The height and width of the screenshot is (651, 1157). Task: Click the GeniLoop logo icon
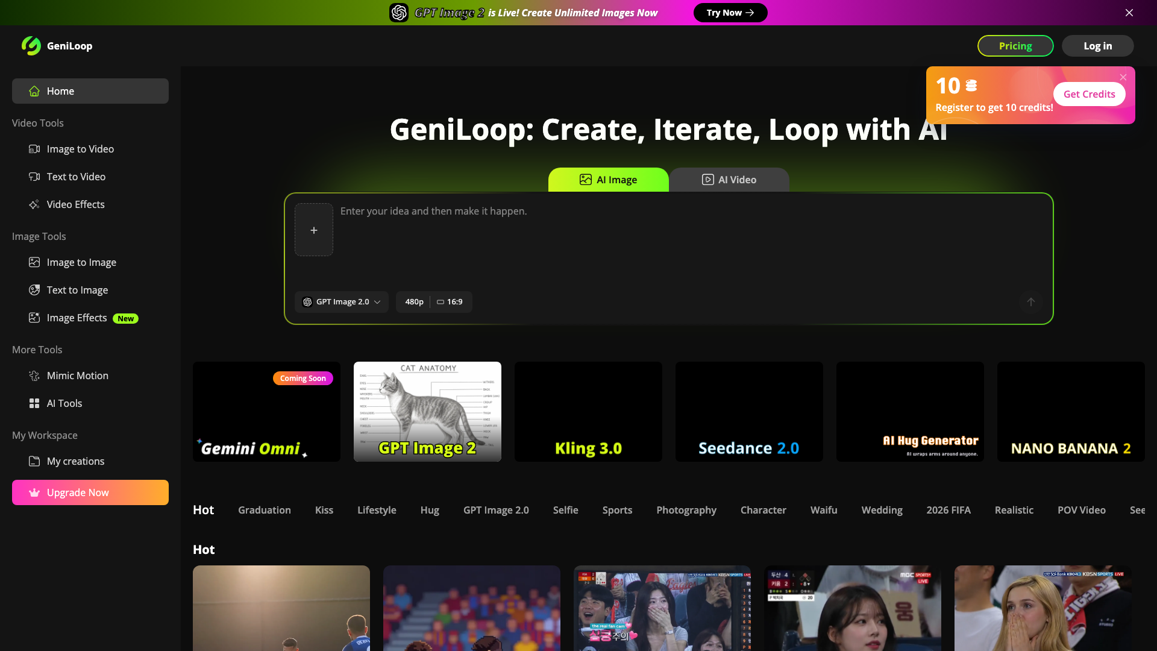point(31,46)
